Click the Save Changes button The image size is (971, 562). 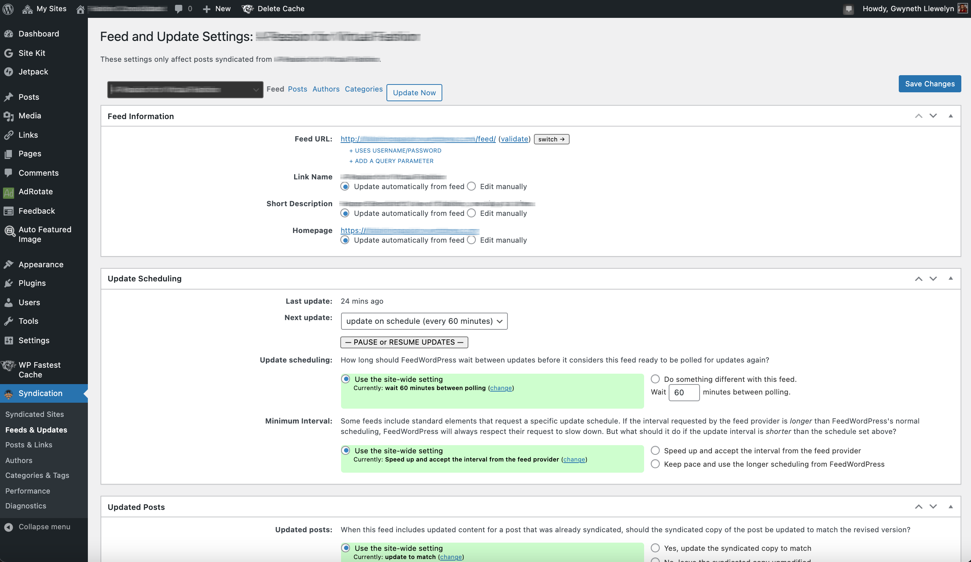[930, 84]
